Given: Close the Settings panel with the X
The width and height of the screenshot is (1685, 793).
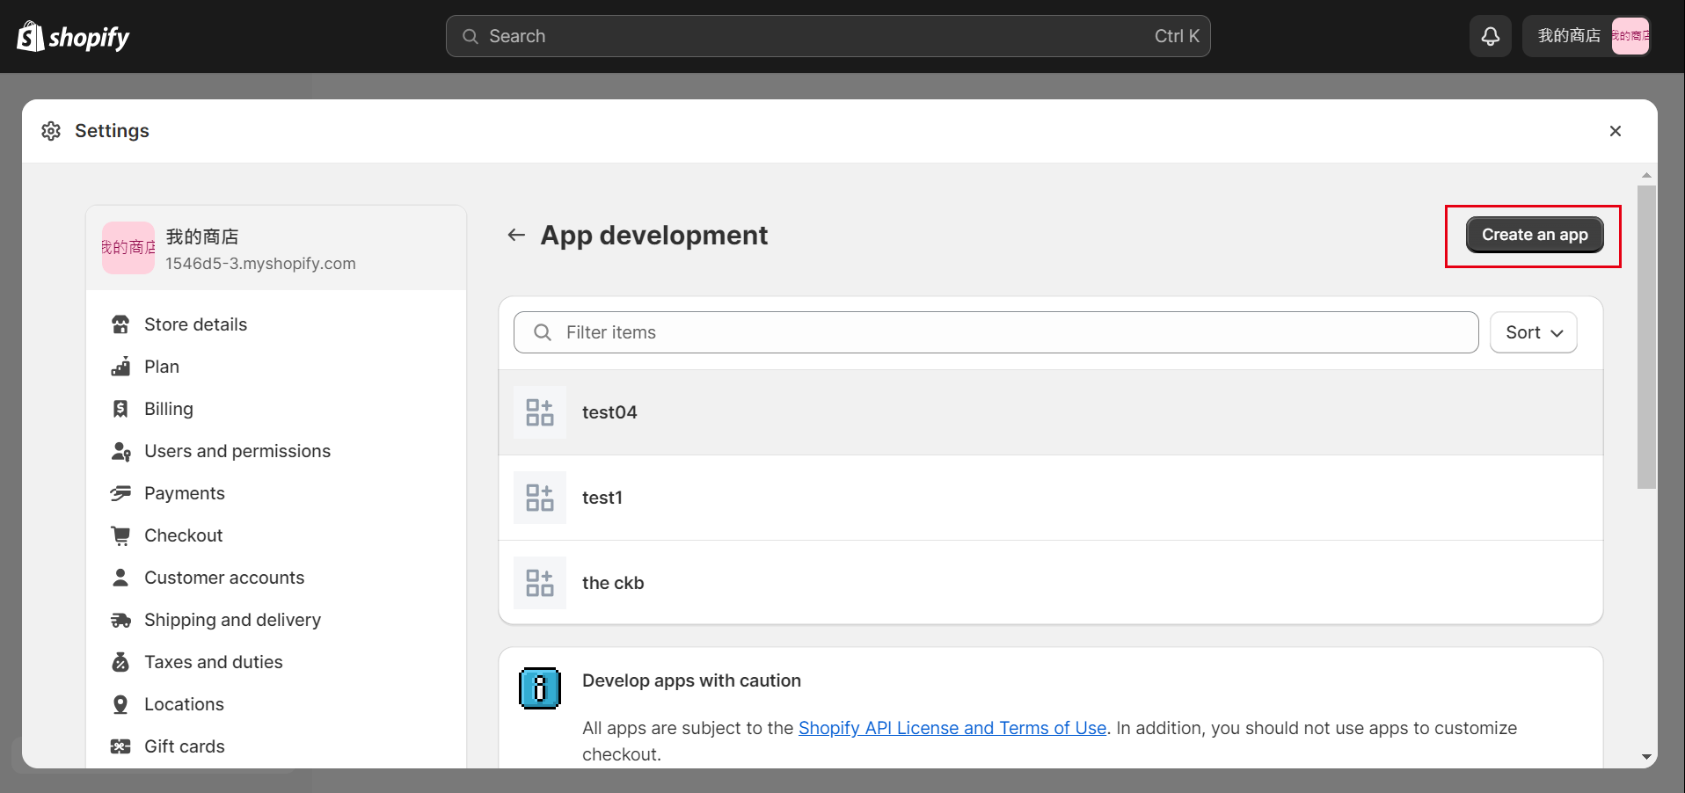Looking at the screenshot, I should coord(1615,131).
